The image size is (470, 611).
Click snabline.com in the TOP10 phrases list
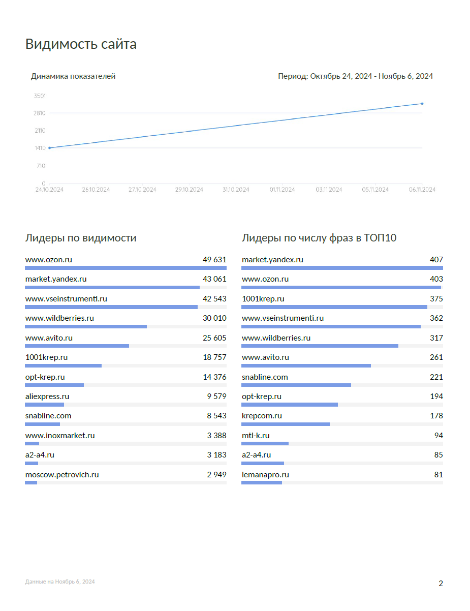point(265,377)
